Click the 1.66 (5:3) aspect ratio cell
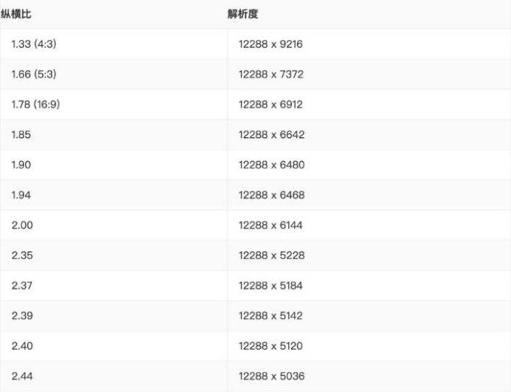 pos(34,74)
